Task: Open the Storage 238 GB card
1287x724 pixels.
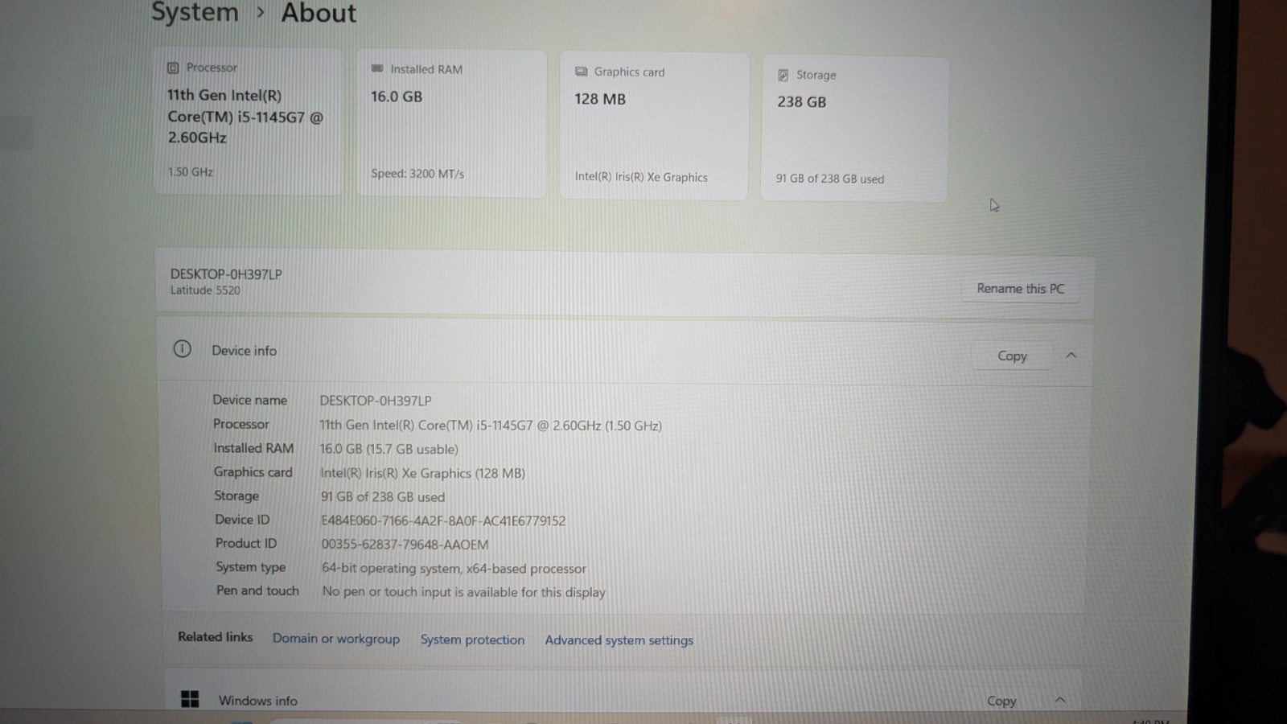Action: tap(854, 130)
